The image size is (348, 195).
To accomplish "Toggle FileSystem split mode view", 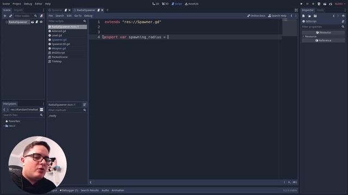I will (41, 109).
